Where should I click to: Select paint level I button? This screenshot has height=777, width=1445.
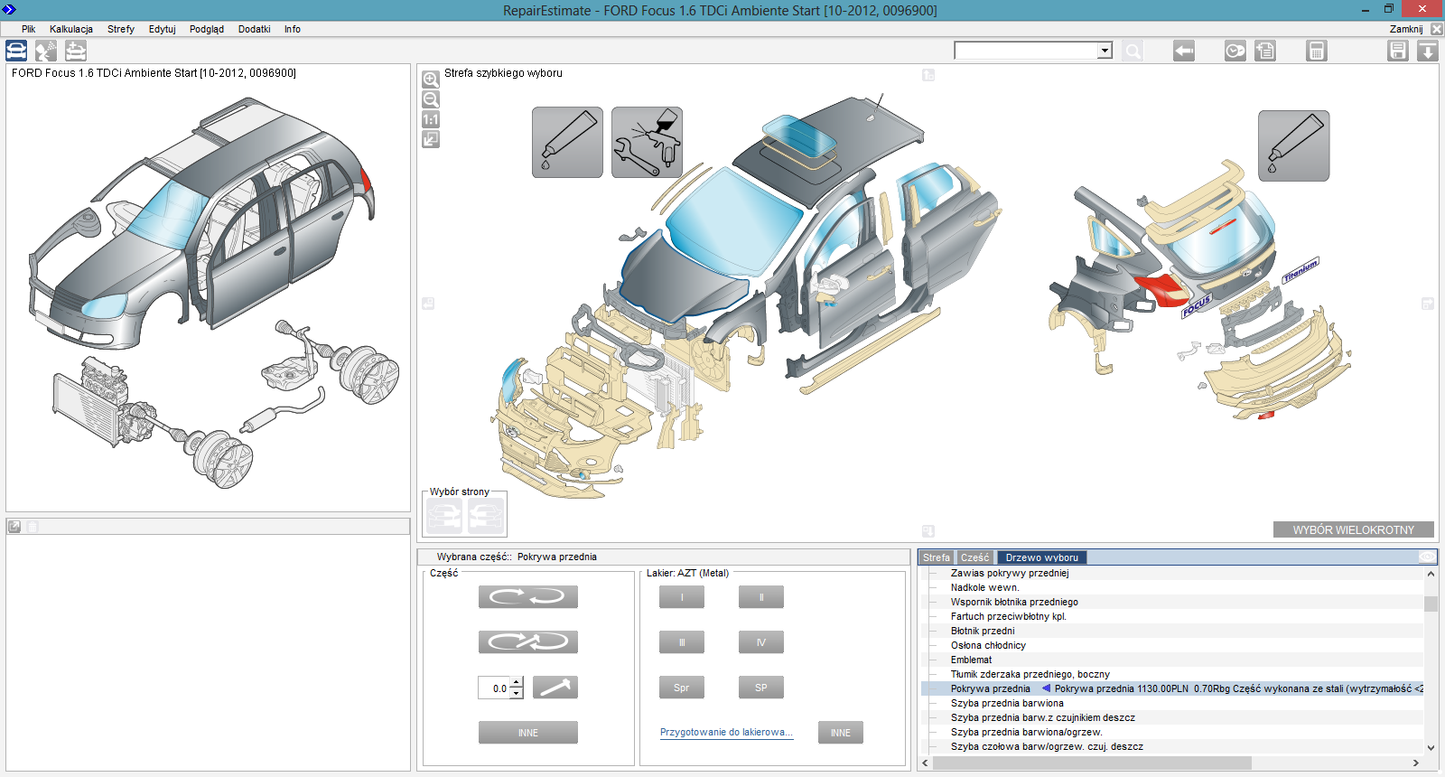(x=682, y=597)
